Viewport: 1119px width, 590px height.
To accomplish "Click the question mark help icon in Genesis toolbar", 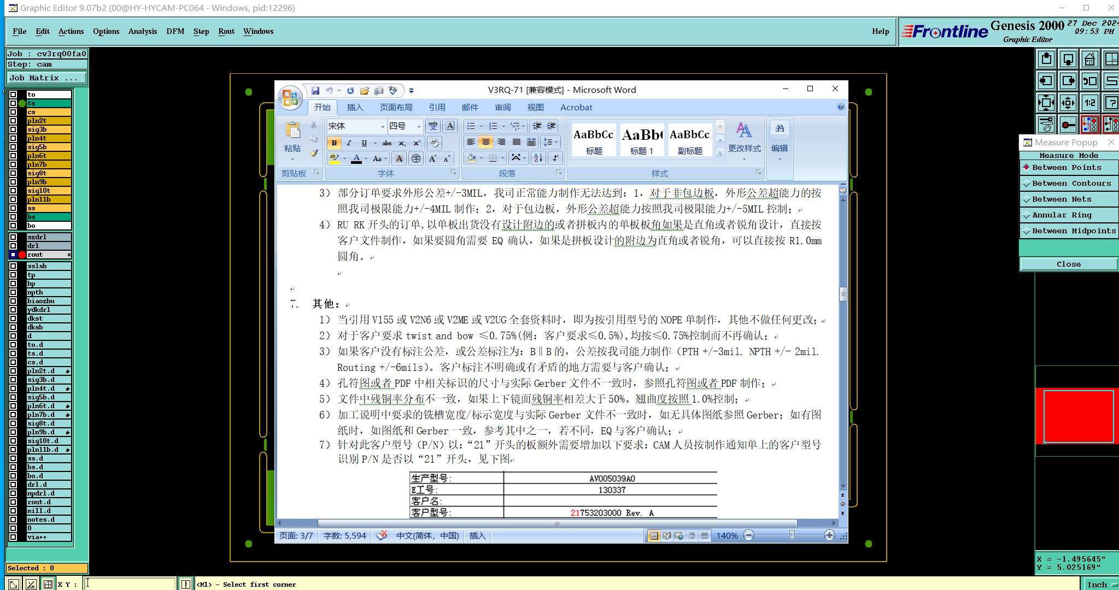I will tap(1111, 103).
